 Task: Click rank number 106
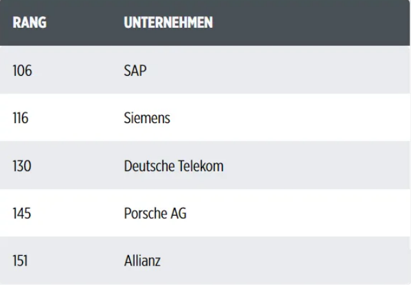click(22, 71)
